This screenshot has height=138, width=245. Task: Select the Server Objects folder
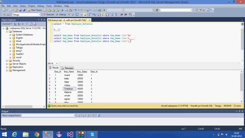tap(19, 64)
